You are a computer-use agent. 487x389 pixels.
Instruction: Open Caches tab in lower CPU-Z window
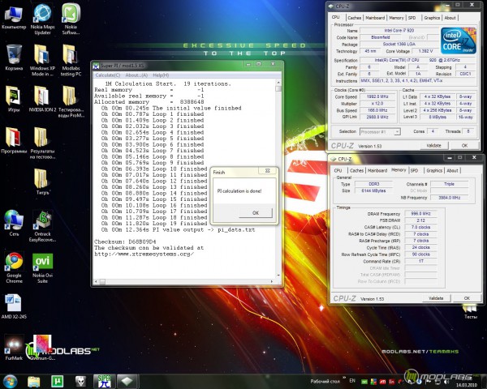click(x=356, y=171)
